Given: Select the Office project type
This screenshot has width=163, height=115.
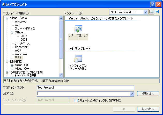Looking at the screenshot, I should 19,32.
